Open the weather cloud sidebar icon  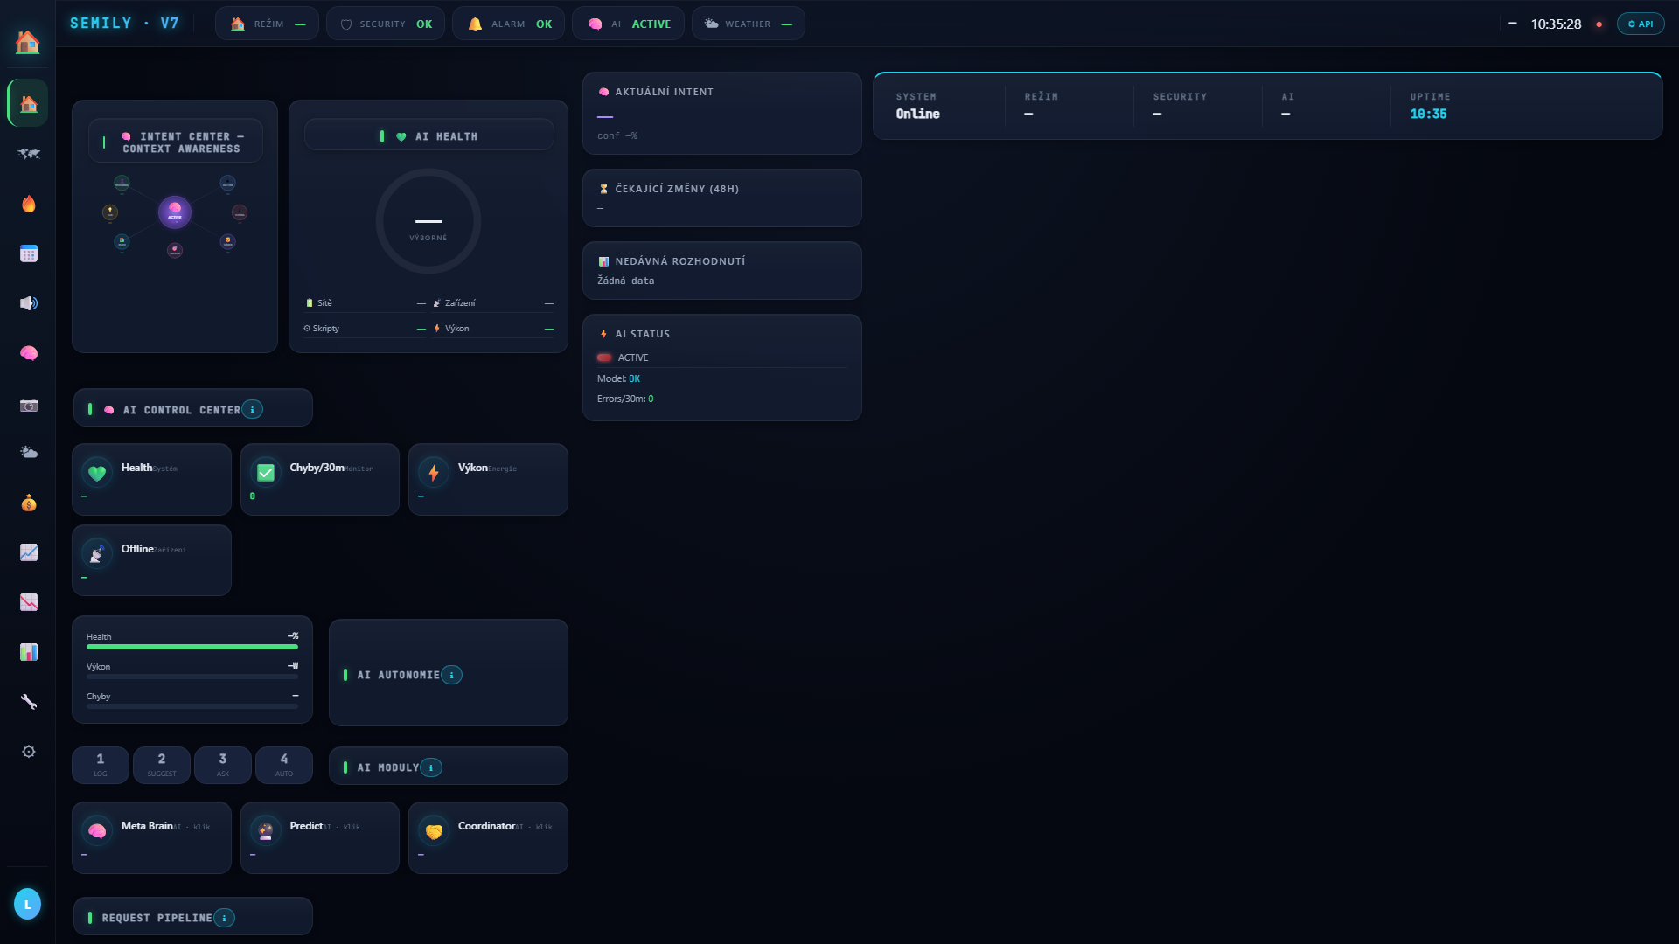[29, 453]
